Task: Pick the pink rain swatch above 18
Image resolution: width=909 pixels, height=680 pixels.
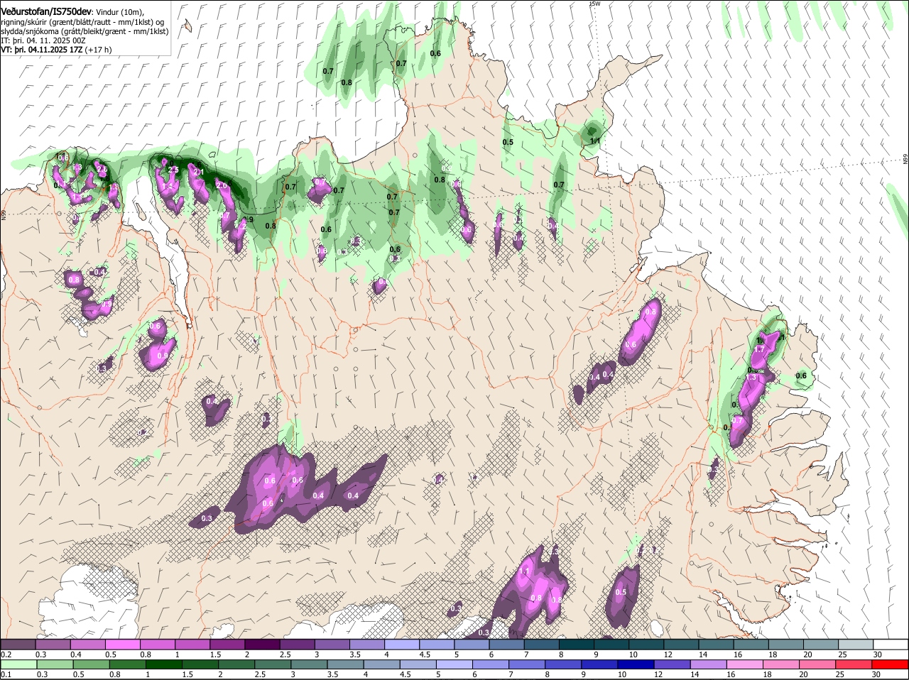Action: tap(782, 664)
